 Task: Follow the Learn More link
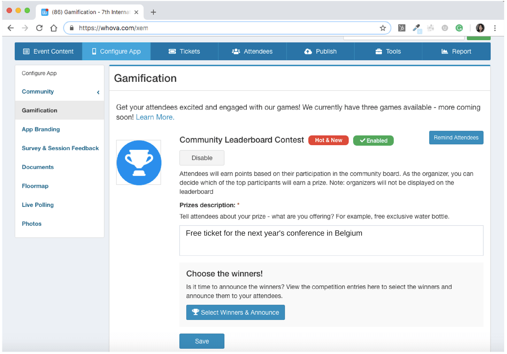(155, 117)
